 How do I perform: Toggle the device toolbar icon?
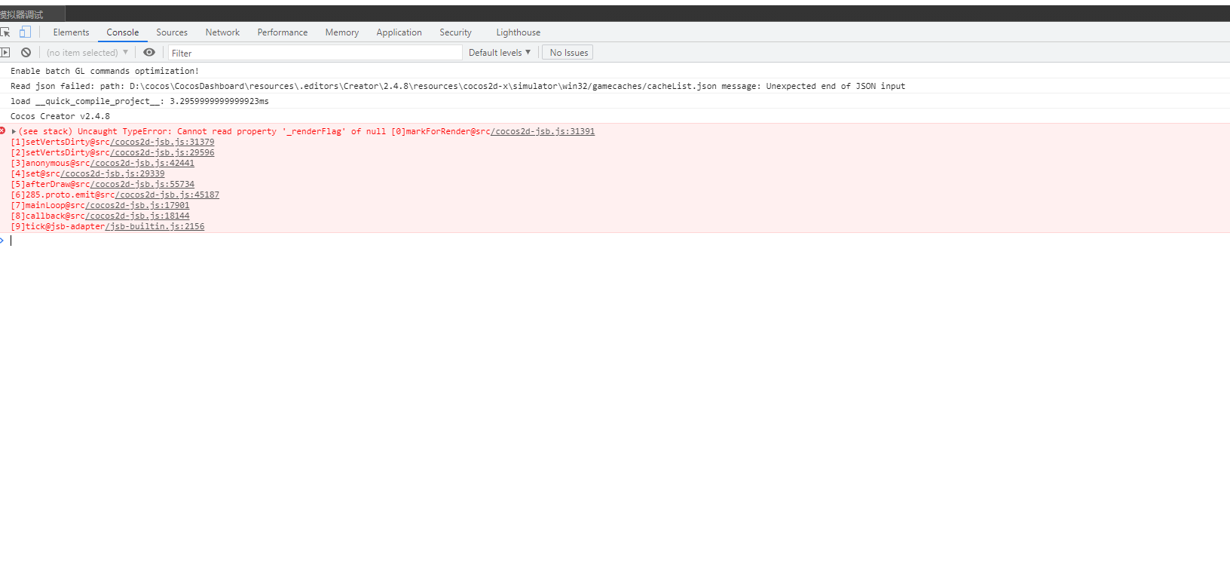tap(25, 32)
